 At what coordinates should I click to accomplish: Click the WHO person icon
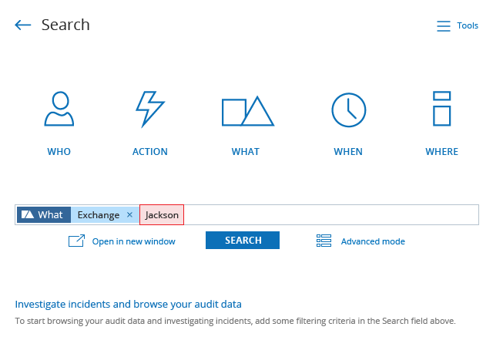(x=59, y=109)
